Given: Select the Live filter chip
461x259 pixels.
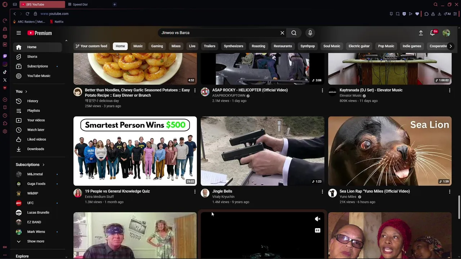Looking at the screenshot, I should [x=192, y=46].
